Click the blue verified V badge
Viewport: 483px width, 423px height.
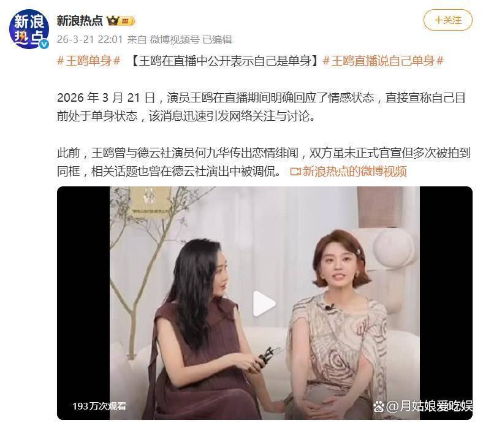click(44, 44)
